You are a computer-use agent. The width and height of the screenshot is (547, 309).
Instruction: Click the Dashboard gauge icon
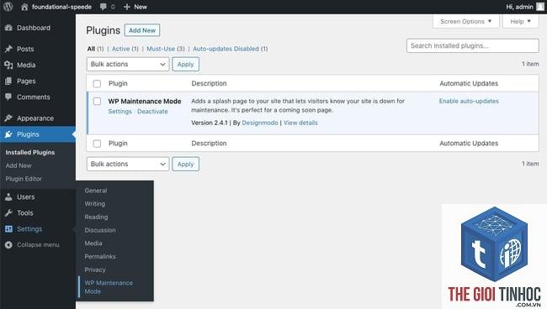8,28
